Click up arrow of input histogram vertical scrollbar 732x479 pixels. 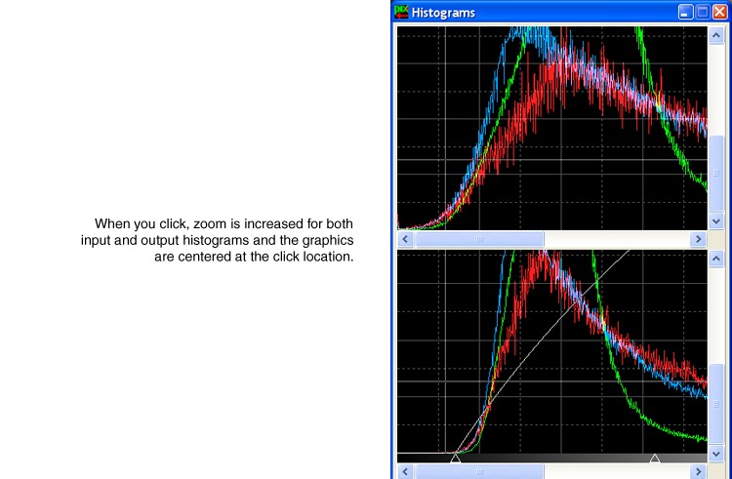[716, 35]
